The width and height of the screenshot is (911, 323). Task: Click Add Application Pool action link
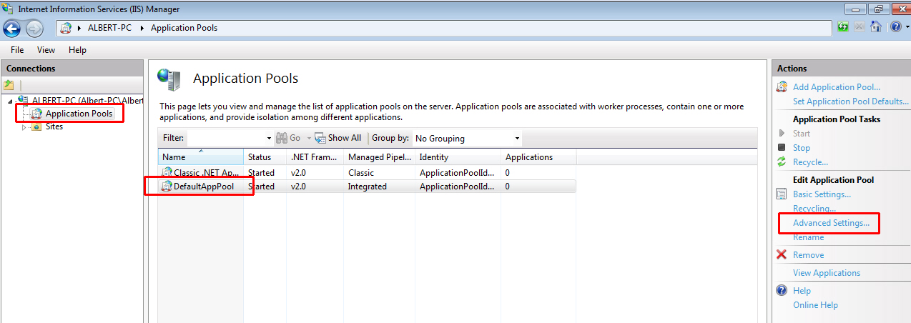[x=837, y=87]
